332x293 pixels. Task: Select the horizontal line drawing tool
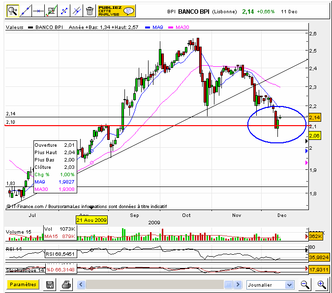pos(38,11)
